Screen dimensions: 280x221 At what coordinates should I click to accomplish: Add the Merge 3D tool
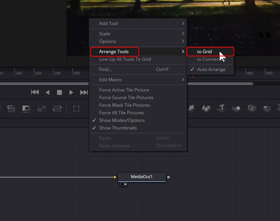(x=236, y=108)
